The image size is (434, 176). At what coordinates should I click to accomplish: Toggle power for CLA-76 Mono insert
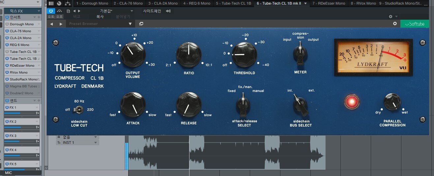(x=7, y=31)
